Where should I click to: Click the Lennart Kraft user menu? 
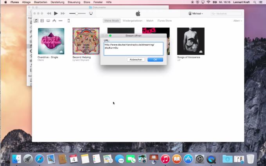241,2
